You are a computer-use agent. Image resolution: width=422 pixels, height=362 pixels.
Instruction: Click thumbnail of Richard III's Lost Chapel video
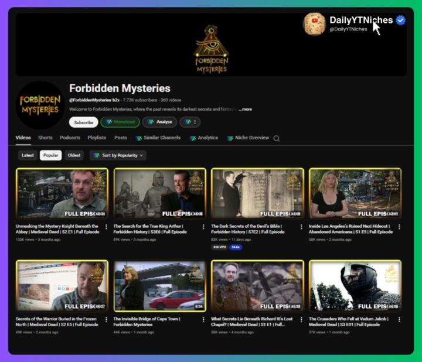coord(257,286)
